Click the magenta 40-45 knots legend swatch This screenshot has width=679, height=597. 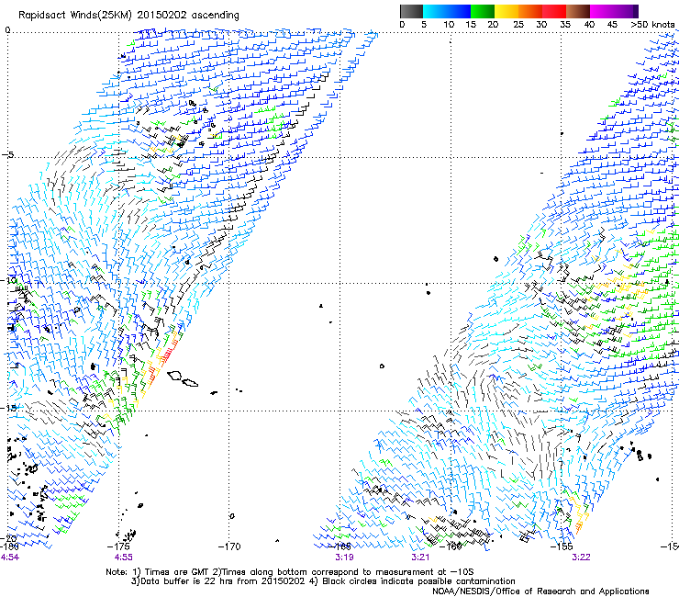602,11
